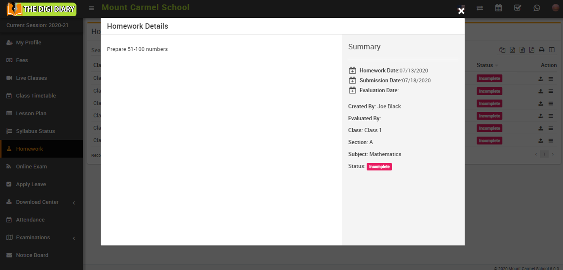Export the homework table as PDF

click(x=532, y=50)
